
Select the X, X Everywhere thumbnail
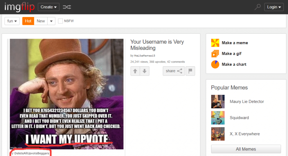[x=218, y=134]
